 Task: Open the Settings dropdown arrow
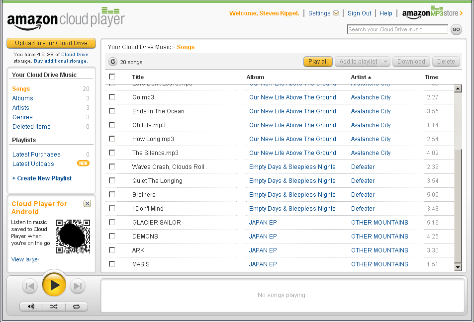point(336,13)
